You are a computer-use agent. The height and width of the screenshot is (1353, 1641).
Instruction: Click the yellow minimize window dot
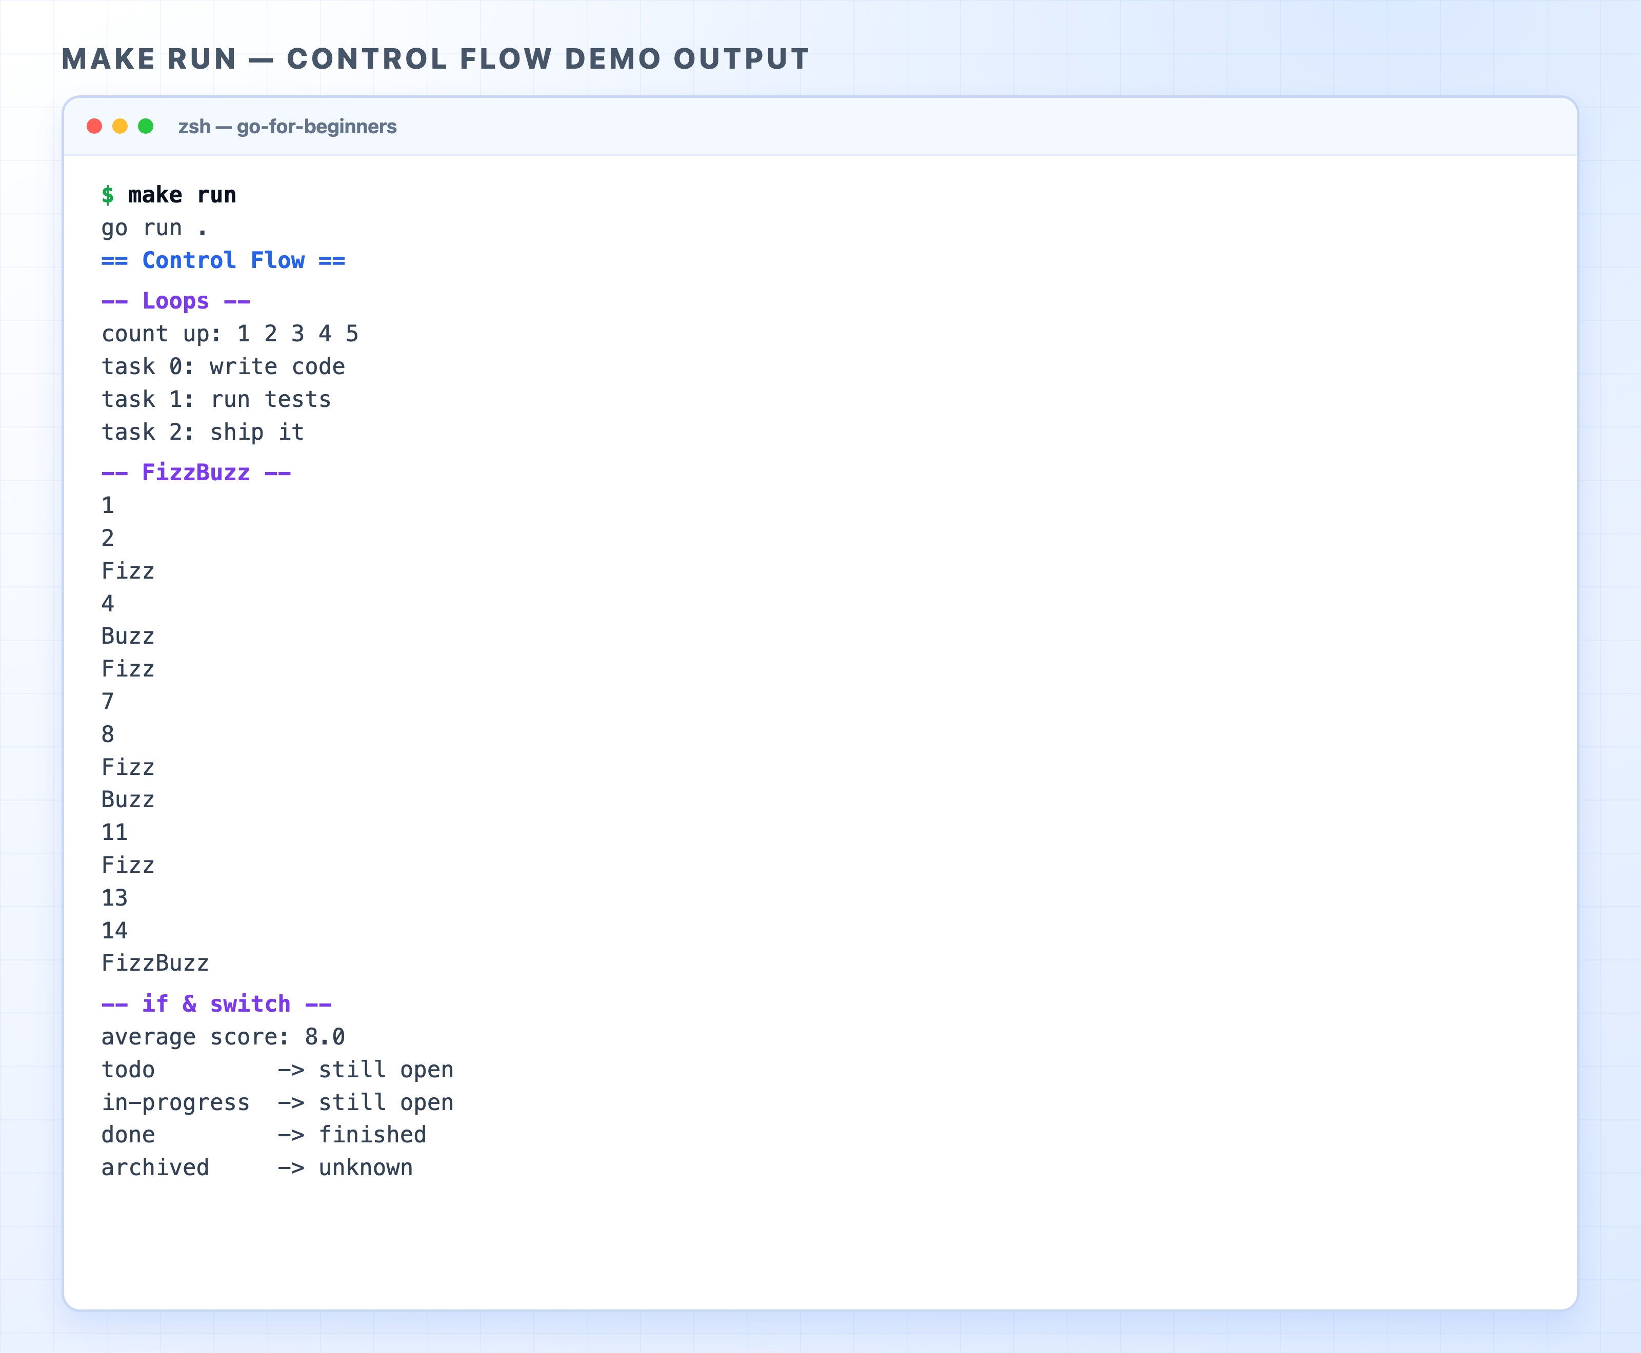click(120, 126)
